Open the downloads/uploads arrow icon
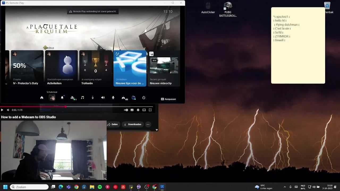Screen dimensions: 340x191 93,98
